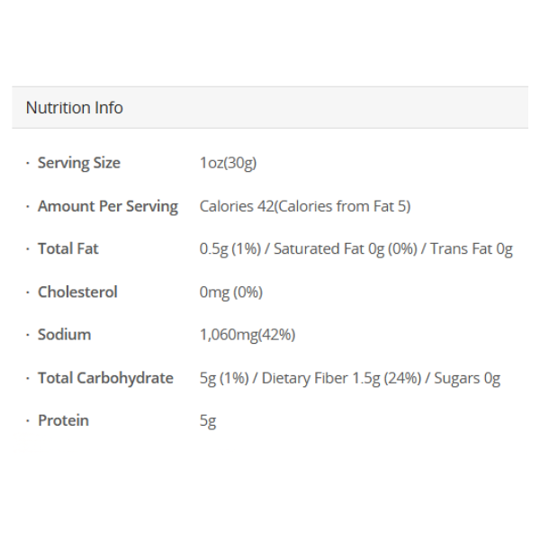Click the Sodium label
Image resolution: width=540 pixels, height=540 pixels.
(x=64, y=334)
